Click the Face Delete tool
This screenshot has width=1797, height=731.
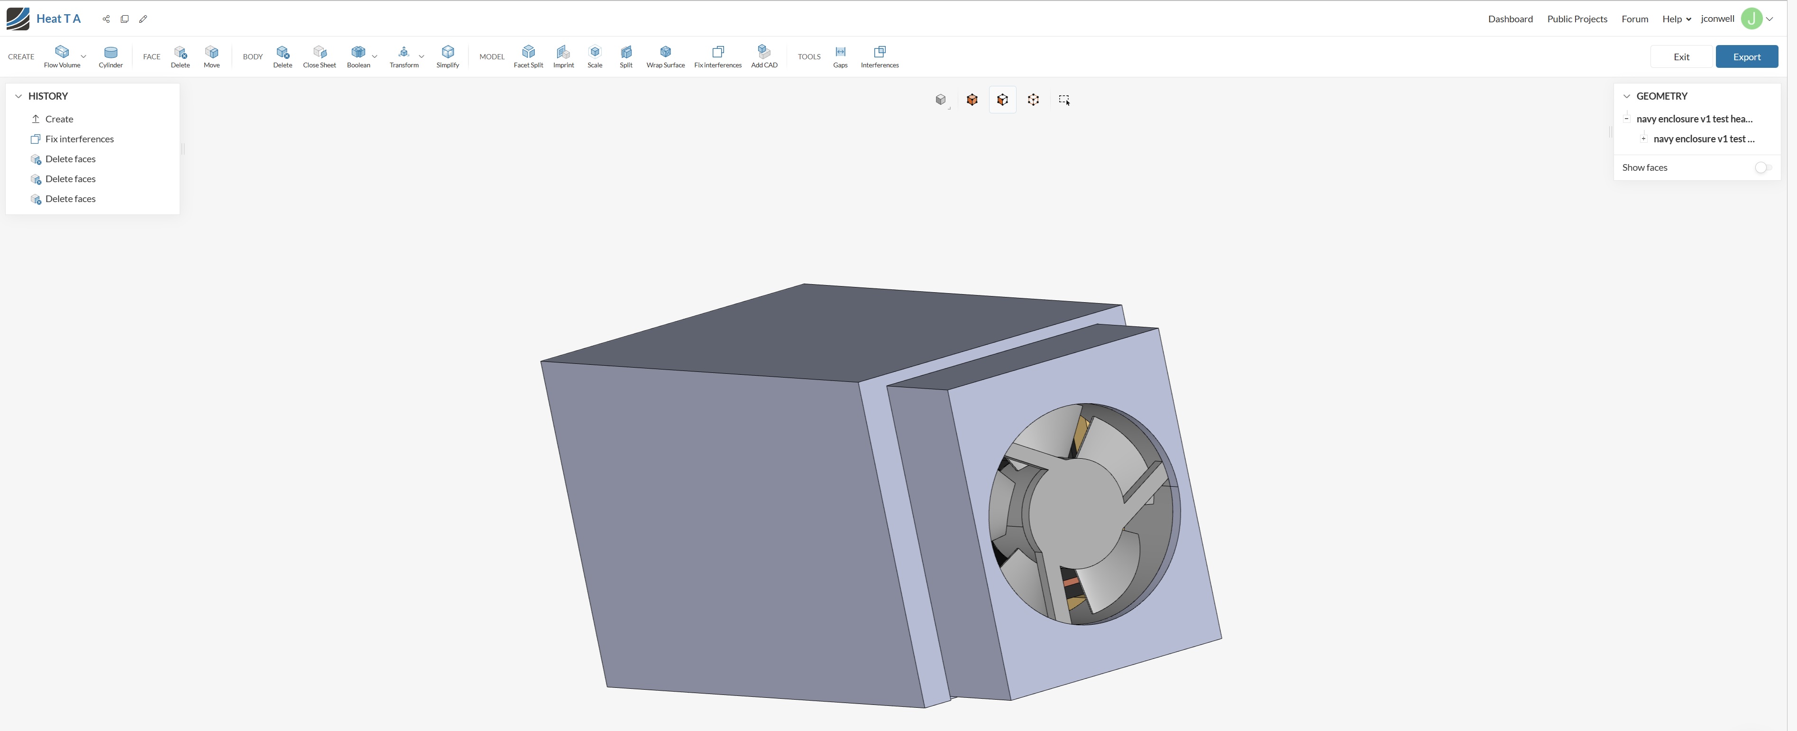[x=180, y=56]
